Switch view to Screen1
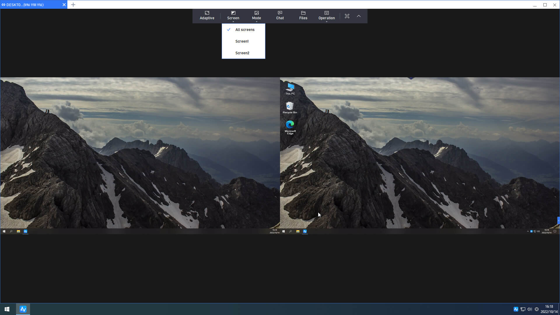 [x=242, y=41]
